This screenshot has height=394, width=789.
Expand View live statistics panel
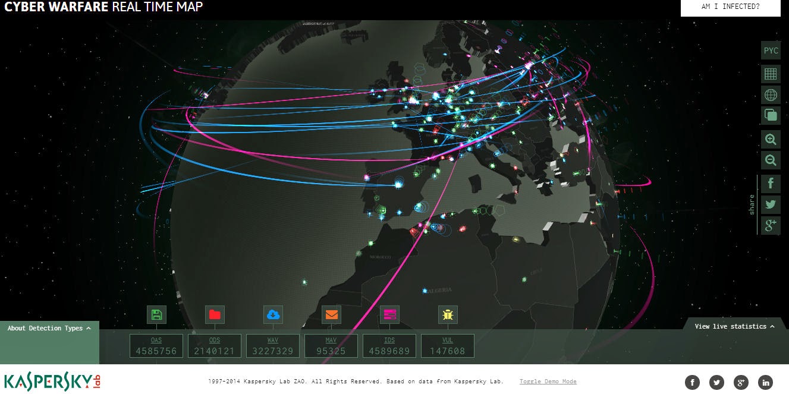pyautogui.click(x=735, y=326)
